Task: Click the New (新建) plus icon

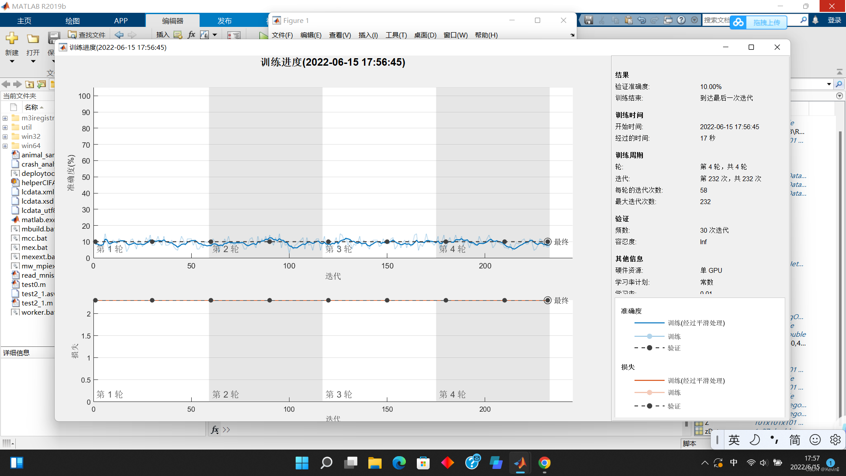Action: pyautogui.click(x=12, y=39)
